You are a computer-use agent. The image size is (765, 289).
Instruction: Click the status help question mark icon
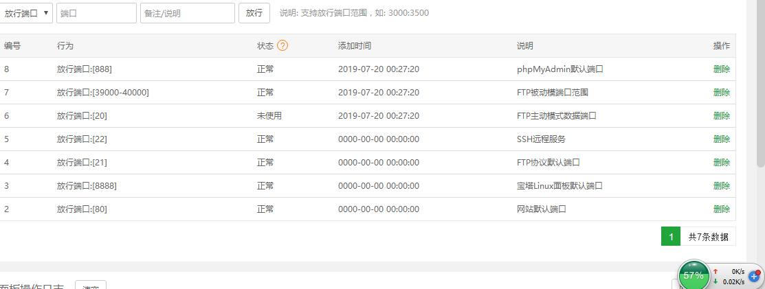(282, 46)
